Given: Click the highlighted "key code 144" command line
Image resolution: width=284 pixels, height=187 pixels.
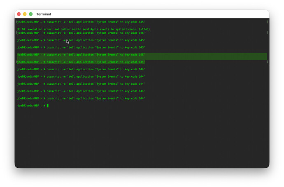Looking at the screenshot, I should point(81,62).
